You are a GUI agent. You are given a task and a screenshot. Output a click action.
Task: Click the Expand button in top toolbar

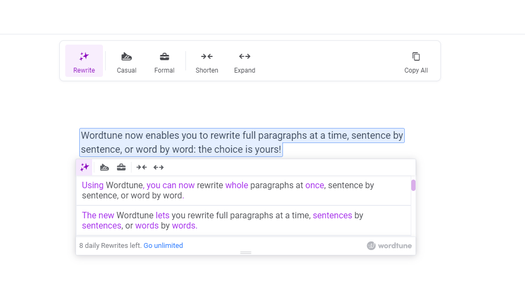pos(245,62)
